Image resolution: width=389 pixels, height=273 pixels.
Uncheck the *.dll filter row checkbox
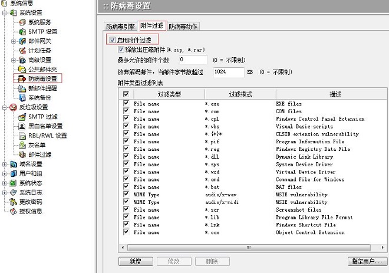pyautogui.click(x=126, y=156)
